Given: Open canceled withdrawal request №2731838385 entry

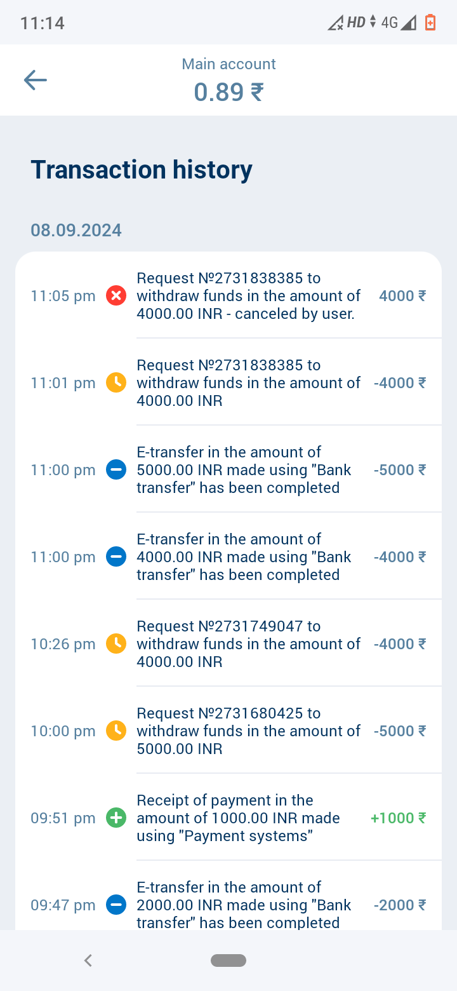Looking at the screenshot, I should click(x=248, y=296).
